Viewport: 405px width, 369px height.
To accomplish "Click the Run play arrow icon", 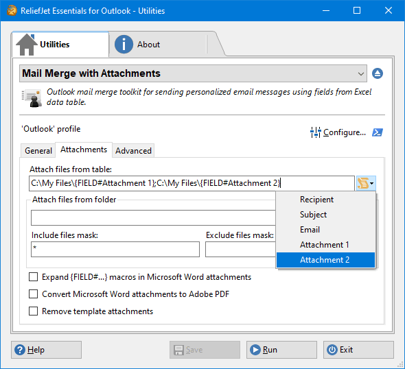I will [x=255, y=350].
